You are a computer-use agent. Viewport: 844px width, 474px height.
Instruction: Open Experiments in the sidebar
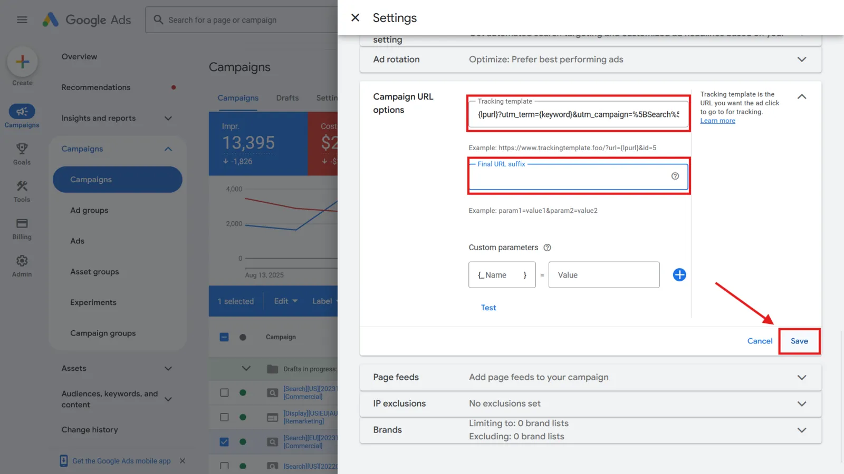pos(93,302)
